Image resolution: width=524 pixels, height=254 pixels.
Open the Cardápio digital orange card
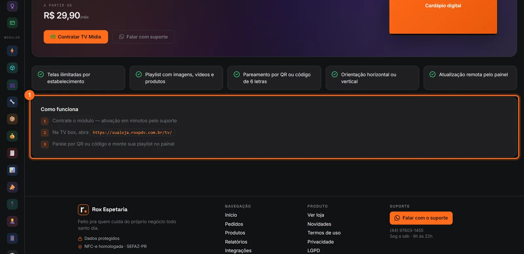tap(443, 16)
